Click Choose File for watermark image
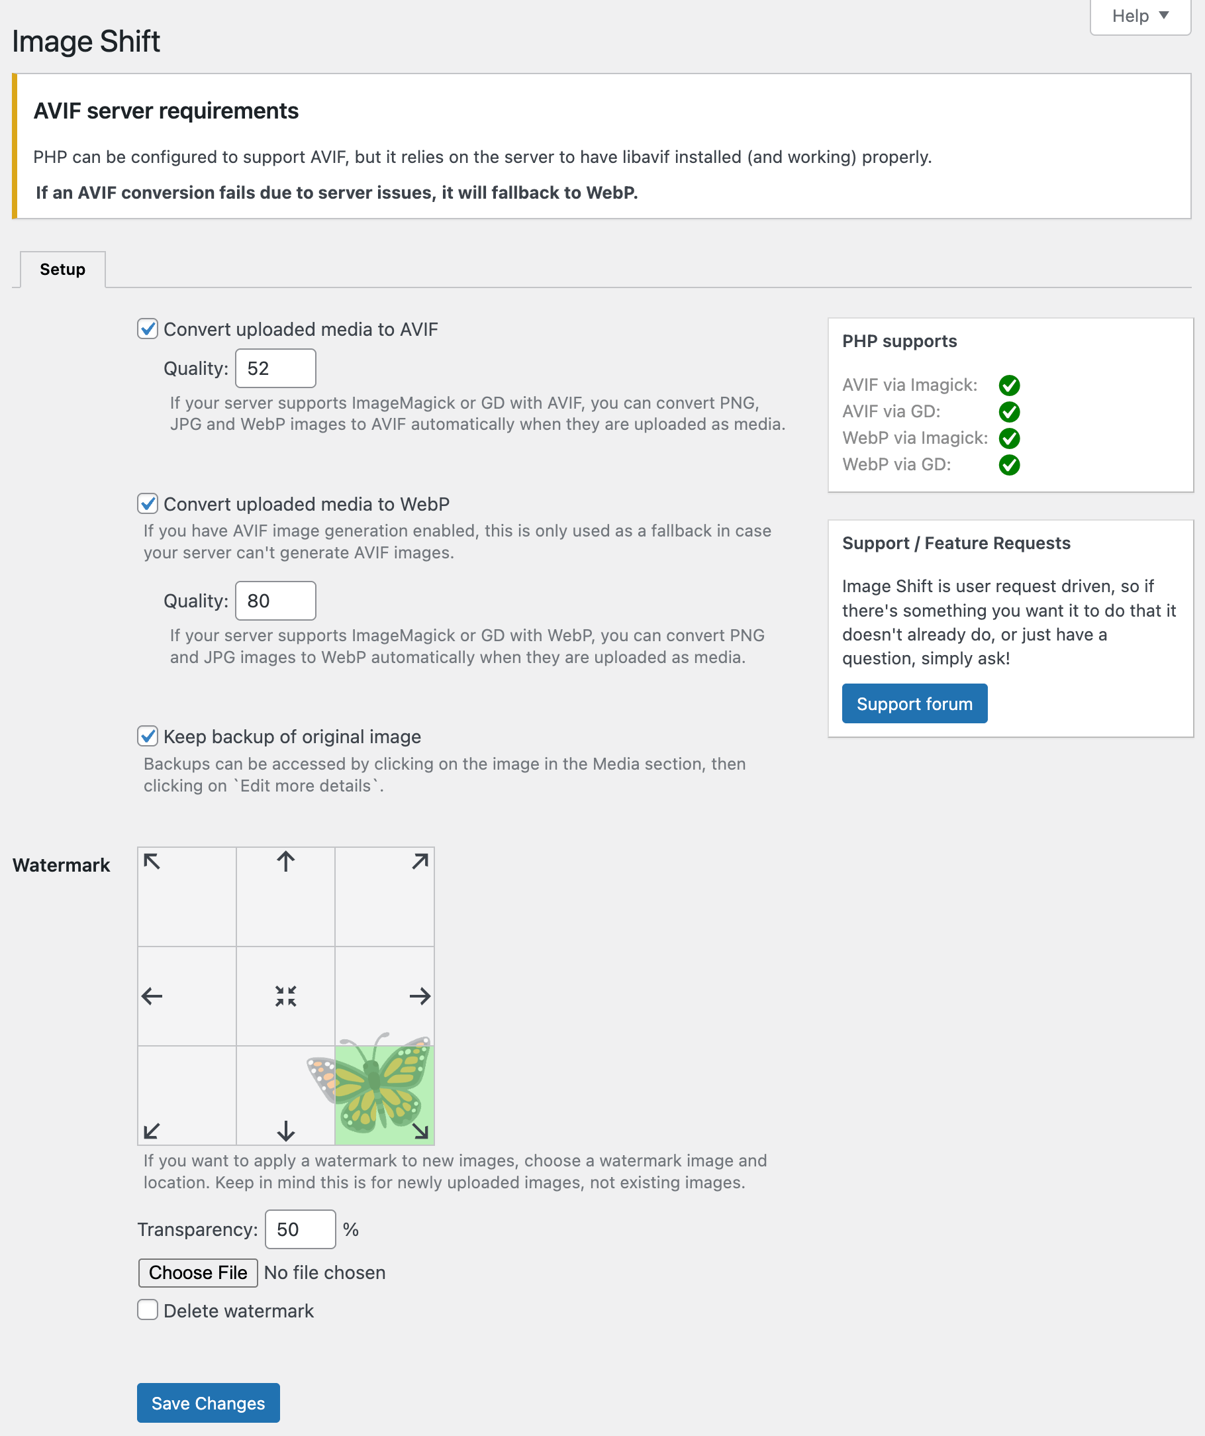 197,1272
